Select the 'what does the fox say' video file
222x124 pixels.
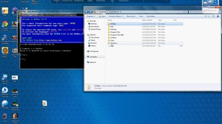(15, 106)
